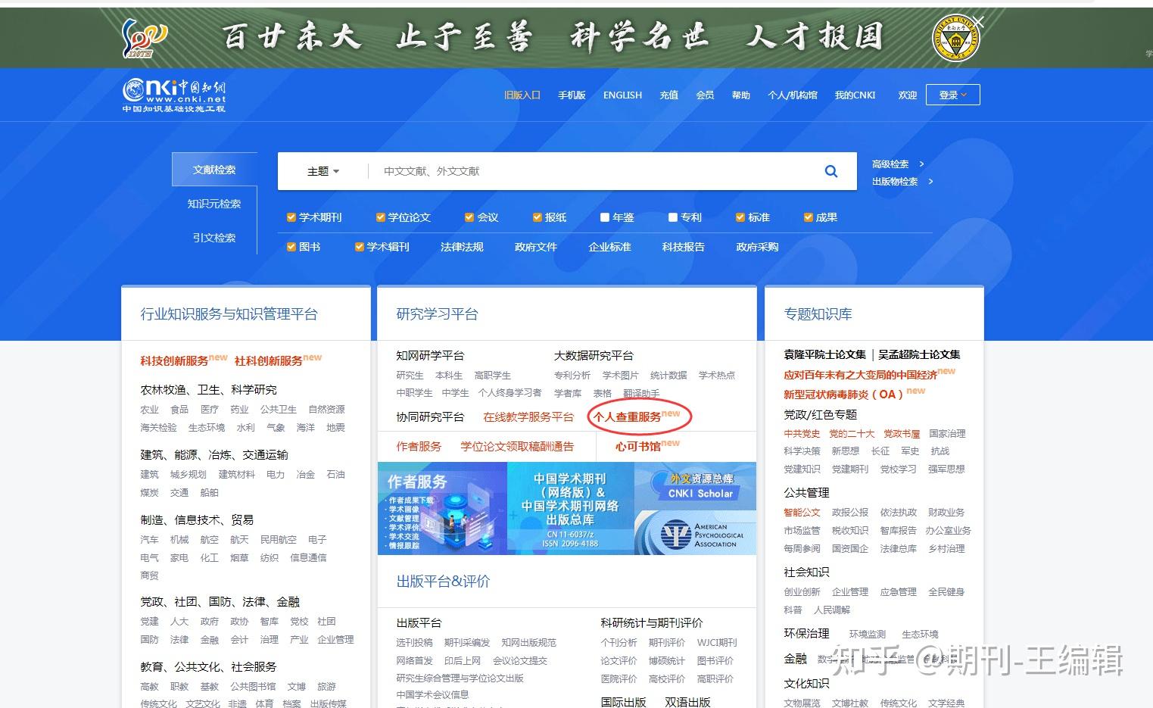Switch to 引文检索 tab
Image resolution: width=1153 pixels, height=708 pixels.
[x=214, y=238]
